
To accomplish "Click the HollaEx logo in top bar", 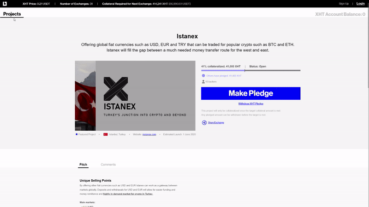I will (5, 4).
